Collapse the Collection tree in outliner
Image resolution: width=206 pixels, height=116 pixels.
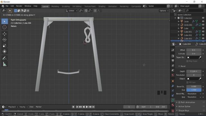(175, 18)
